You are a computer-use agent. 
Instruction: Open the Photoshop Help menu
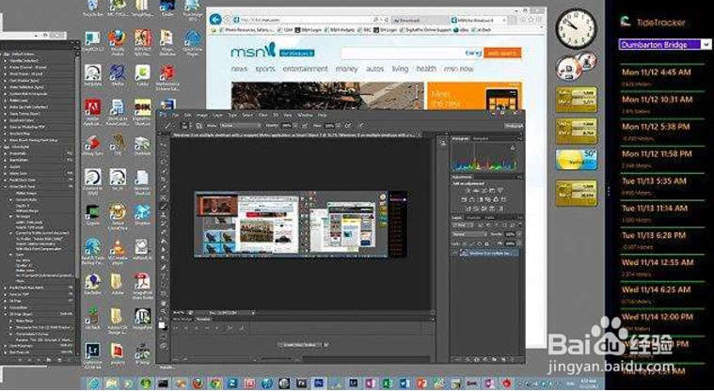pyautogui.click(x=322, y=116)
